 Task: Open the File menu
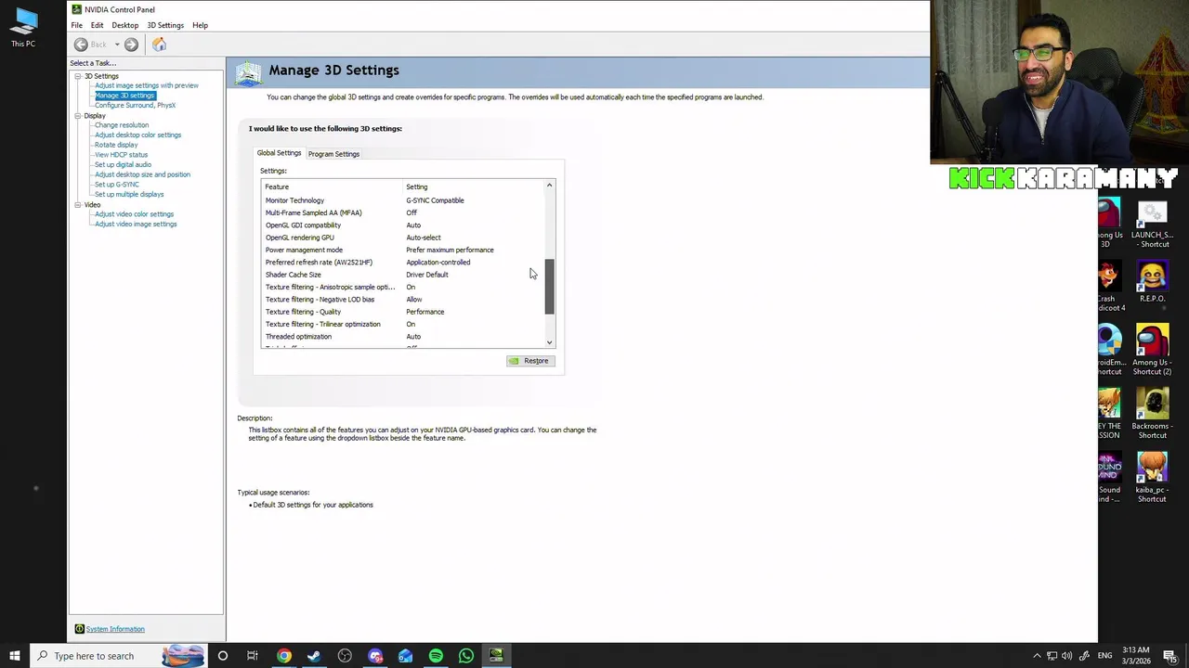click(x=77, y=25)
